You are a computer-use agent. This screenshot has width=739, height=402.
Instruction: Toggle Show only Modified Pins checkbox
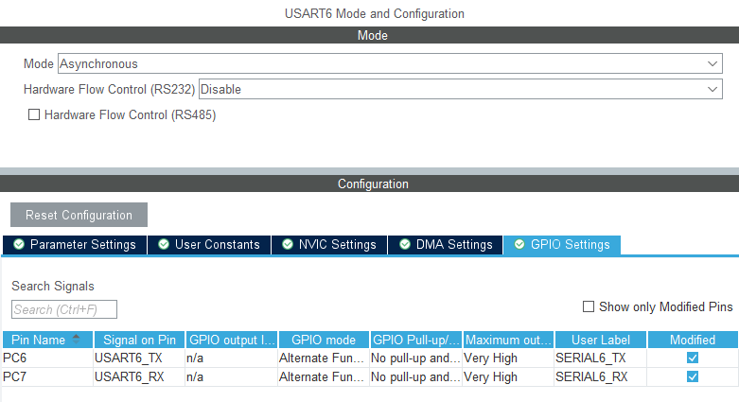tap(589, 306)
